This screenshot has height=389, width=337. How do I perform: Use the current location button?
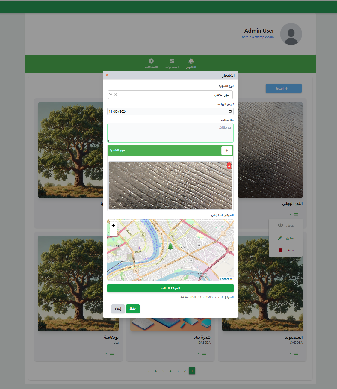pos(170,288)
